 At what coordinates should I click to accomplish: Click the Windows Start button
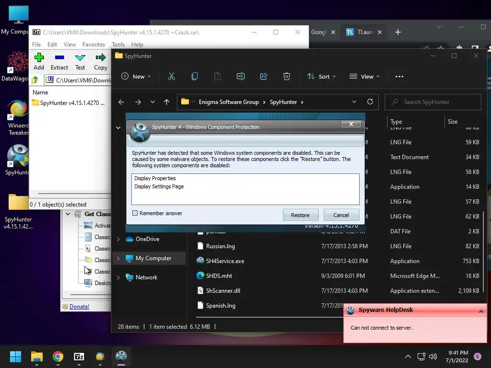pos(15,356)
